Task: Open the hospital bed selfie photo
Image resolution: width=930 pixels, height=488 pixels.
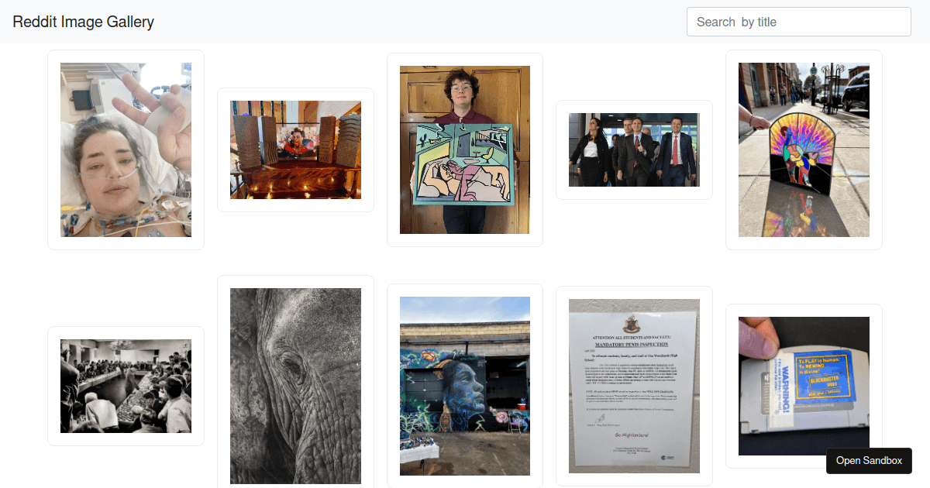Action: (x=126, y=149)
